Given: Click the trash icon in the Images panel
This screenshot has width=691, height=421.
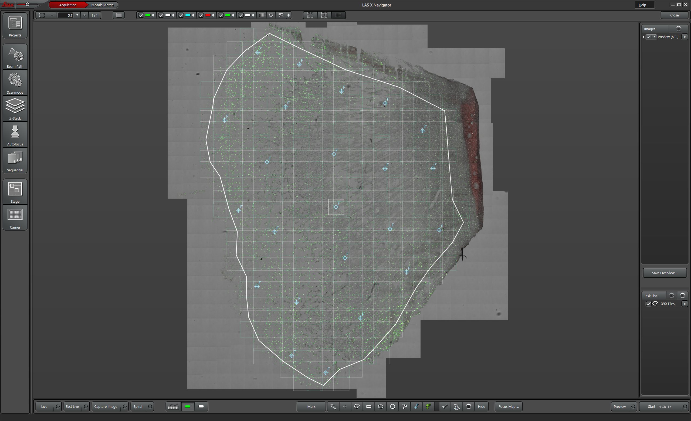Looking at the screenshot, I should [x=678, y=29].
